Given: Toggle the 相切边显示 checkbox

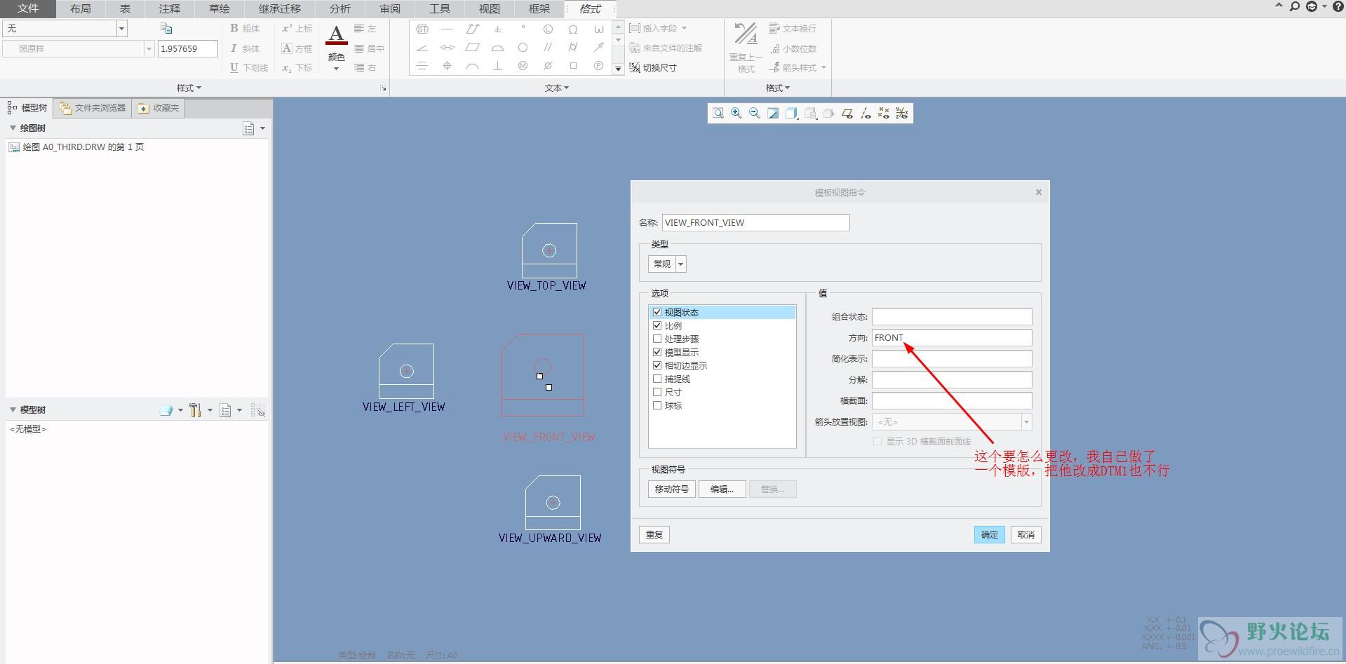Looking at the screenshot, I should point(657,366).
